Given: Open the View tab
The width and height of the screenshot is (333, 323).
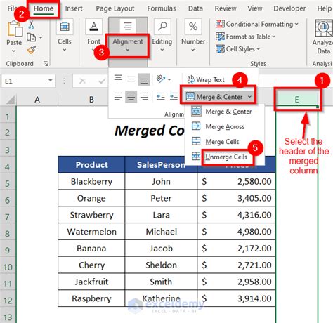Looking at the screenshot, I should [x=255, y=8].
